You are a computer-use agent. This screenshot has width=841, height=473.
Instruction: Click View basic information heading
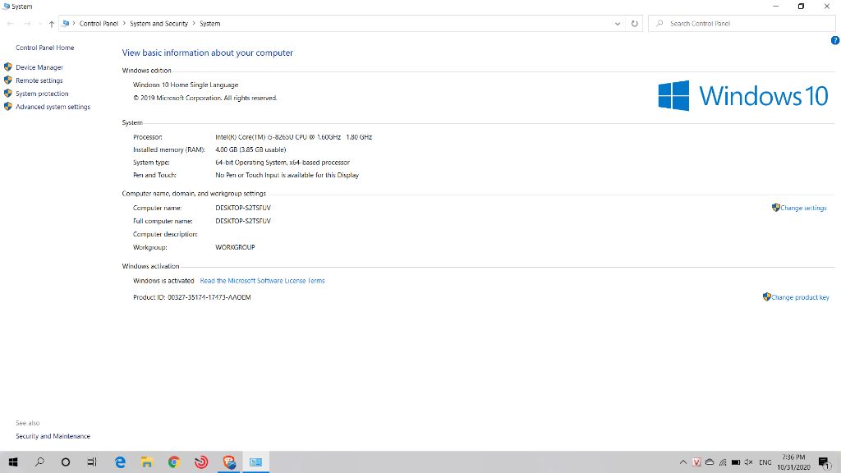tap(208, 53)
